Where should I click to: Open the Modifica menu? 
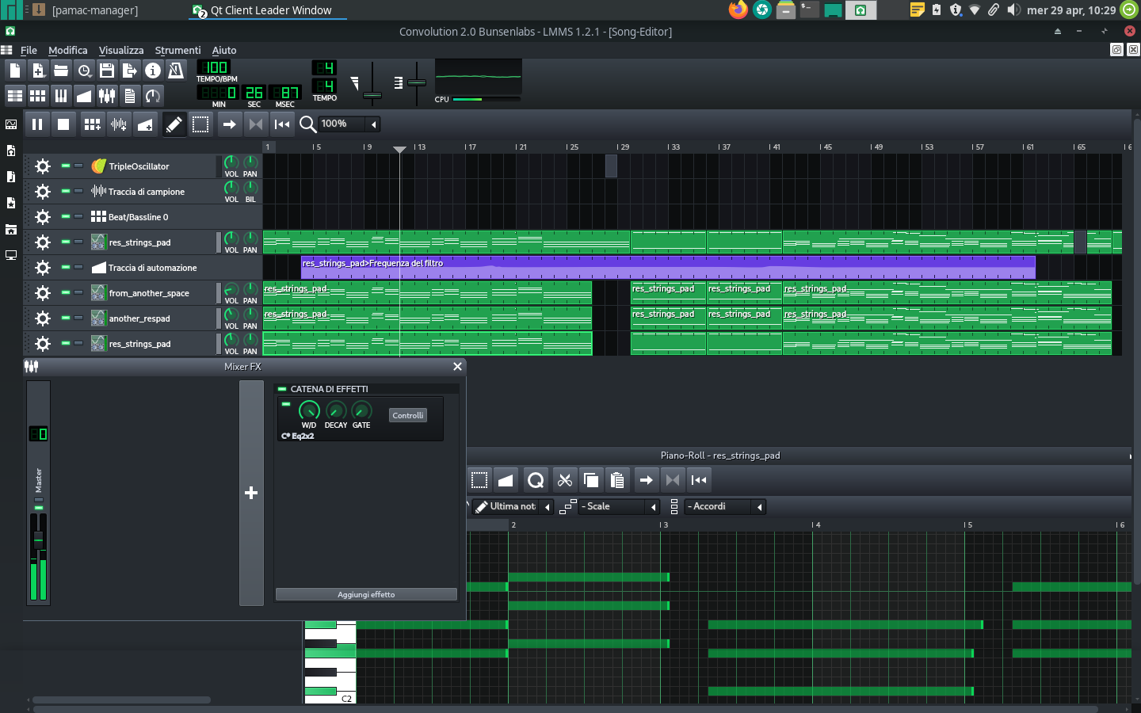click(x=68, y=50)
